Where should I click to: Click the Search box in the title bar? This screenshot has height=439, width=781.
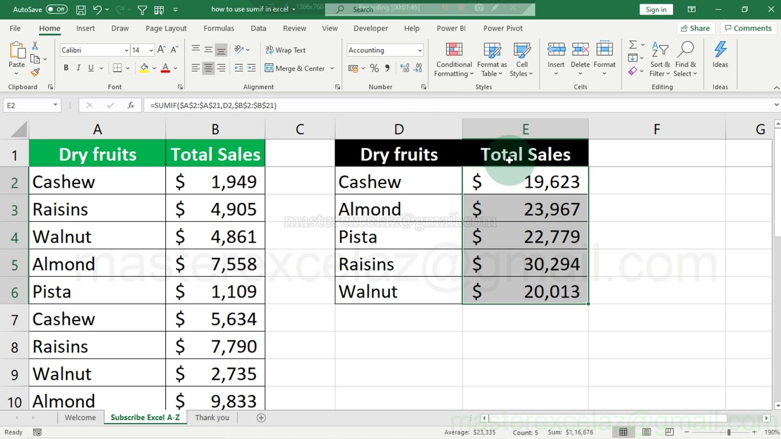coord(430,10)
